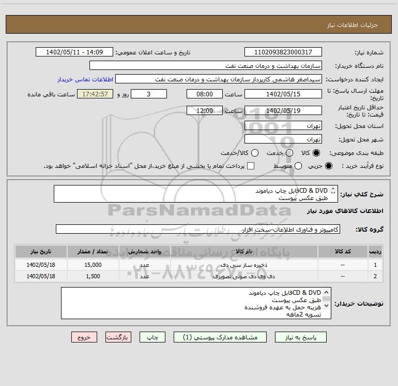Select the متوسط purchase type radio
398x386 pixels.
coord(298,166)
